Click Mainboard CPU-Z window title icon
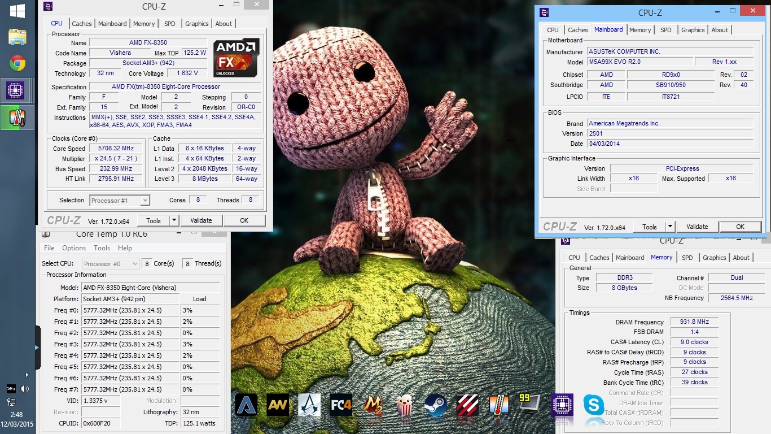771x434 pixels. pos(544,12)
